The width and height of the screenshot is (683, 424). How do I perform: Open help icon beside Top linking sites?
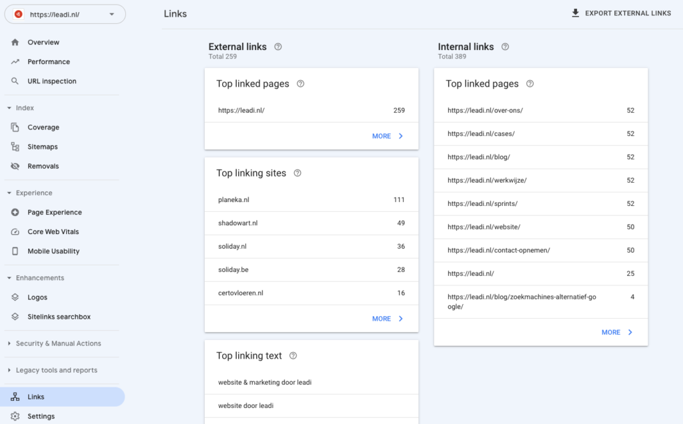click(x=297, y=173)
